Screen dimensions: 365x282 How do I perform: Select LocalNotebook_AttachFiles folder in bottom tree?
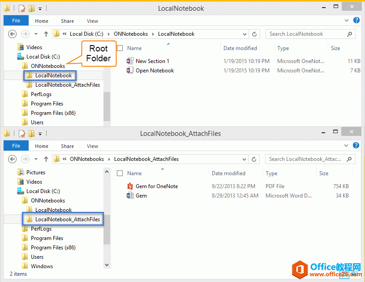(x=67, y=219)
